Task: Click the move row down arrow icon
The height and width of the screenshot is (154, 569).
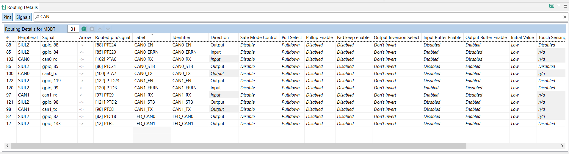Action: pyautogui.click(x=108, y=29)
